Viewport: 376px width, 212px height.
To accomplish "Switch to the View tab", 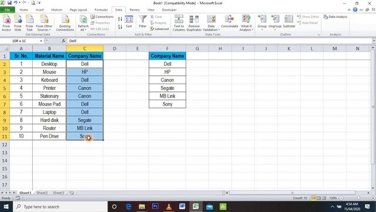I will point(150,10).
